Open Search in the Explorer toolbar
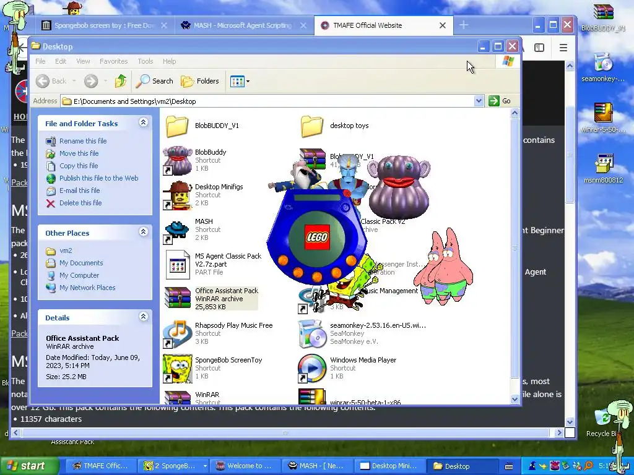 (x=154, y=81)
